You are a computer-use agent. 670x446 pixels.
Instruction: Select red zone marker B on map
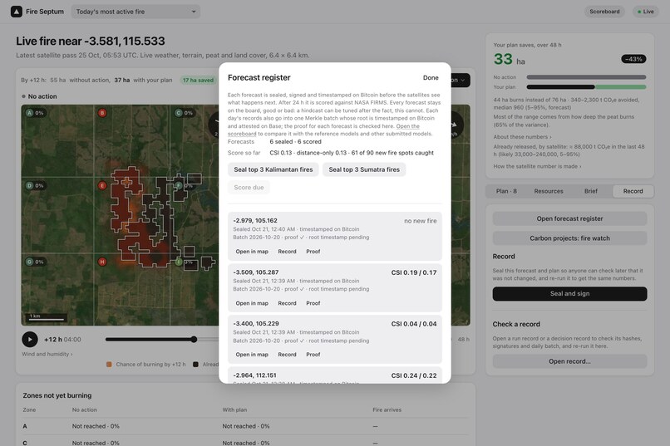(x=102, y=113)
